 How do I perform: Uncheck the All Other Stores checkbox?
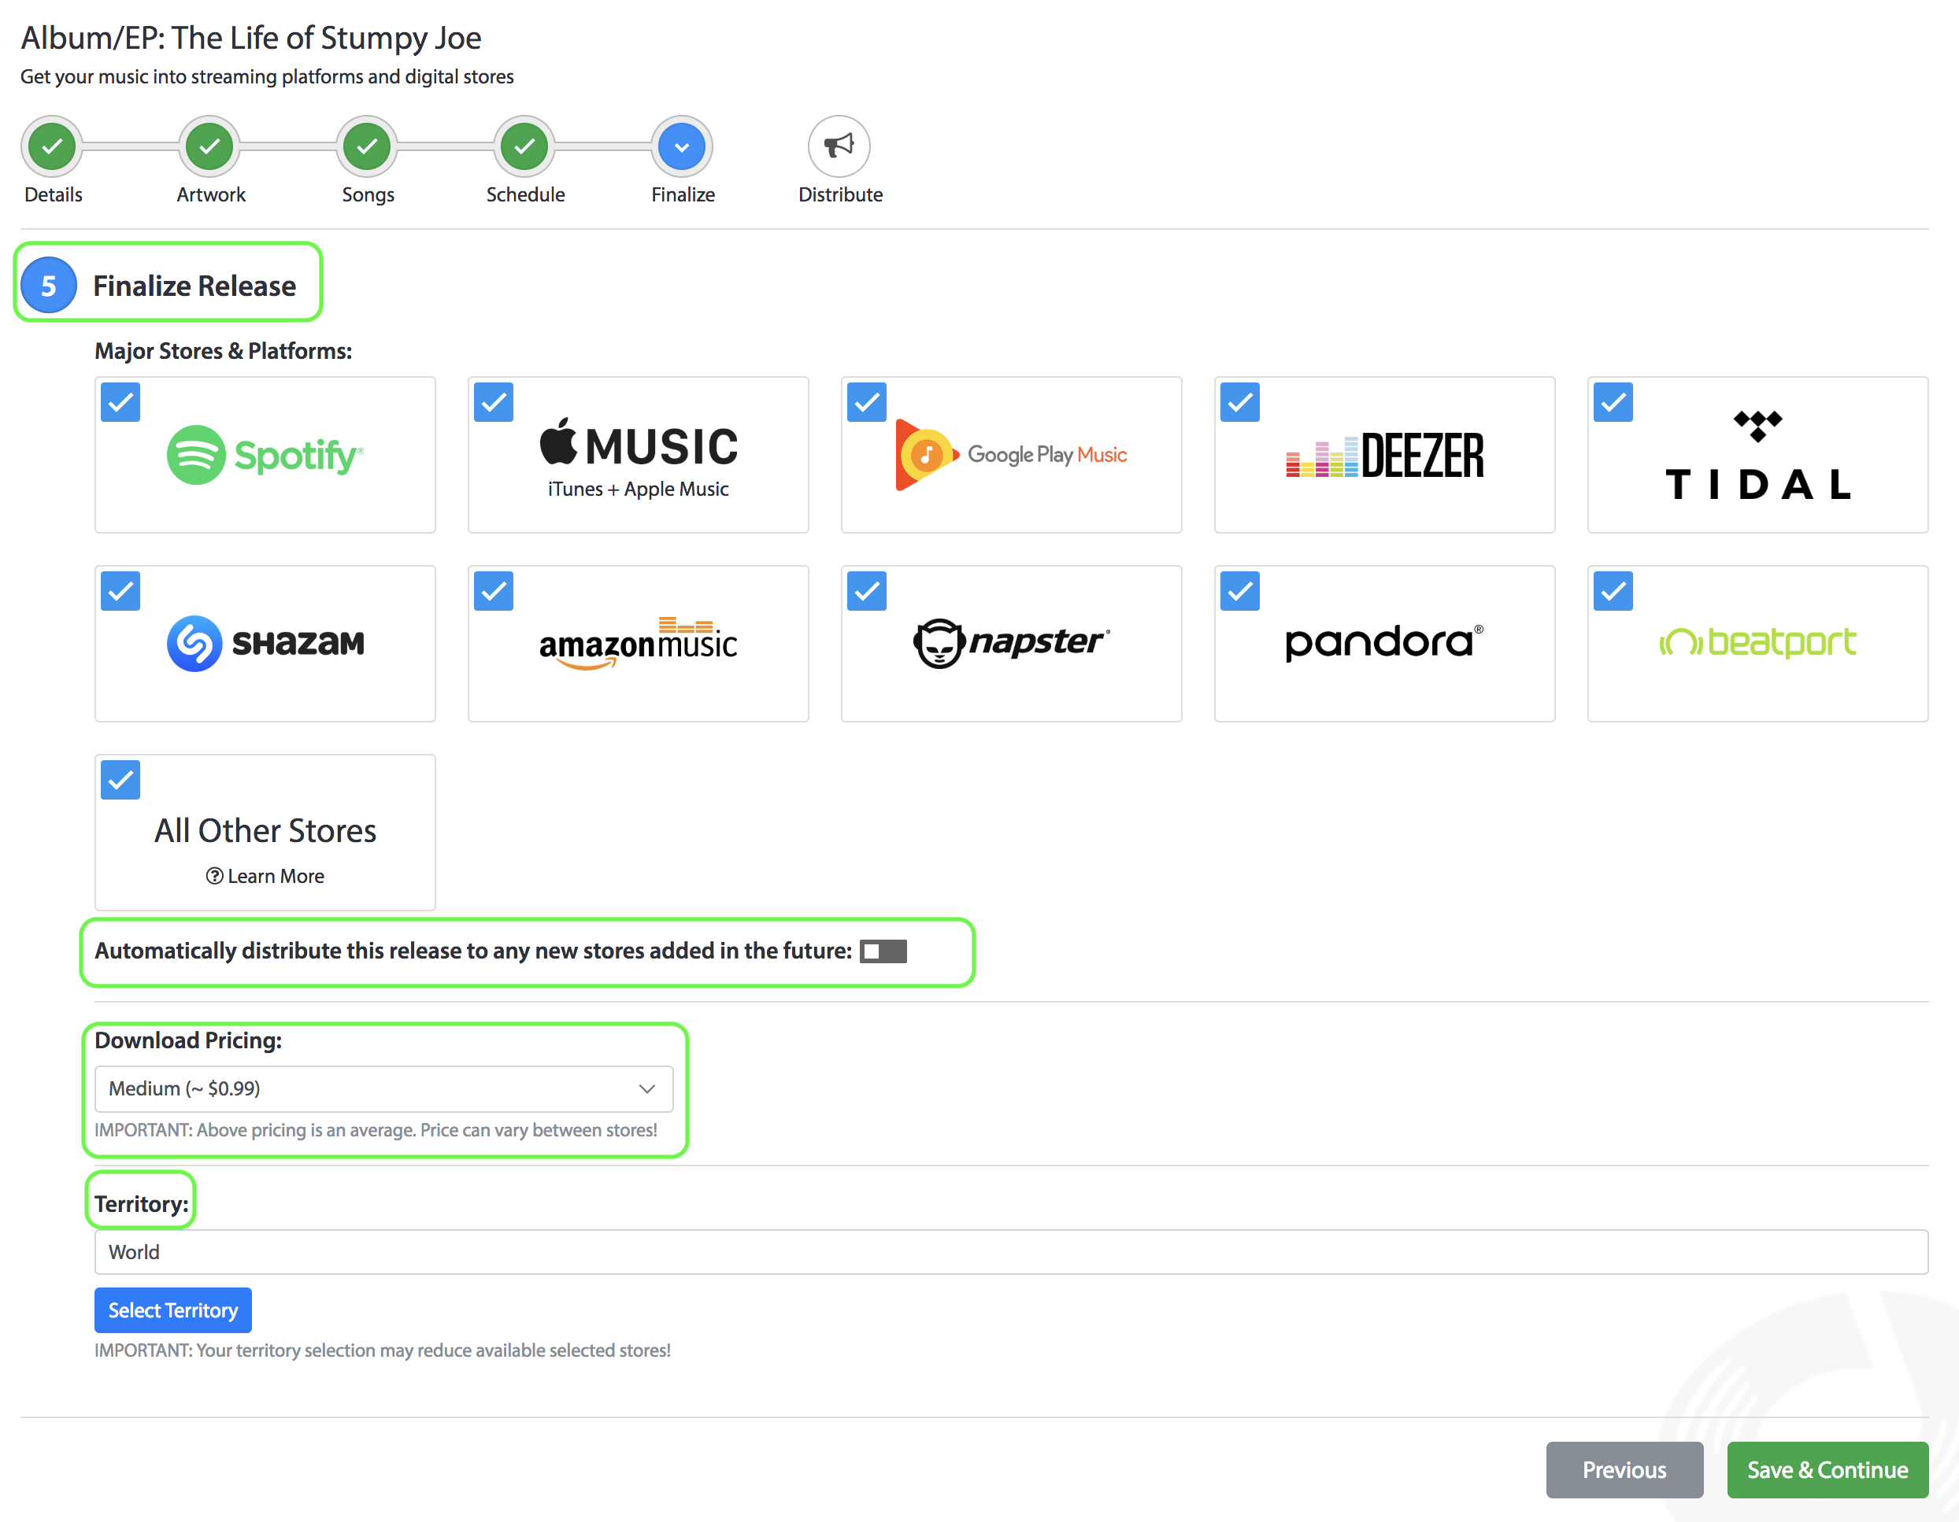coord(120,780)
